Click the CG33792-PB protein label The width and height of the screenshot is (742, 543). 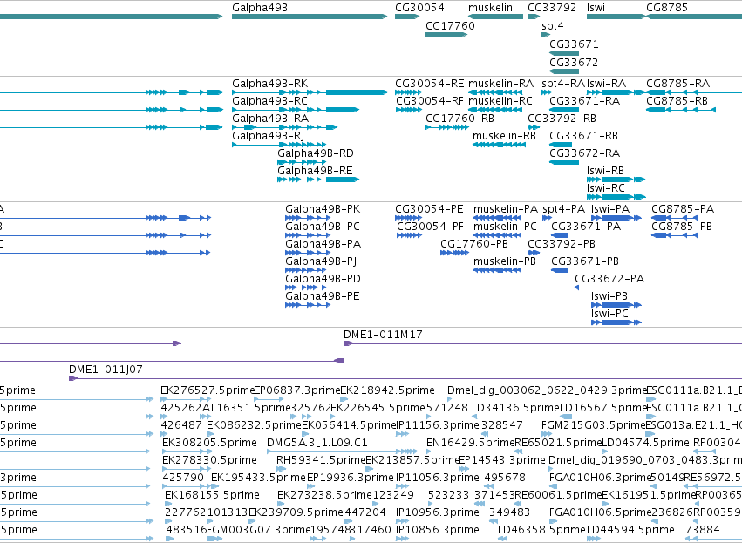(562, 245)
